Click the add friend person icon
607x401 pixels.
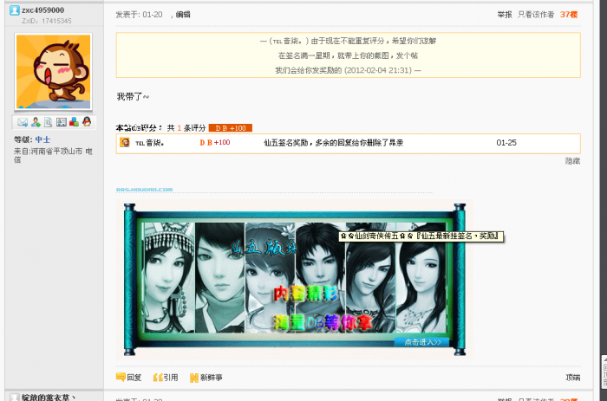point(36,122)
